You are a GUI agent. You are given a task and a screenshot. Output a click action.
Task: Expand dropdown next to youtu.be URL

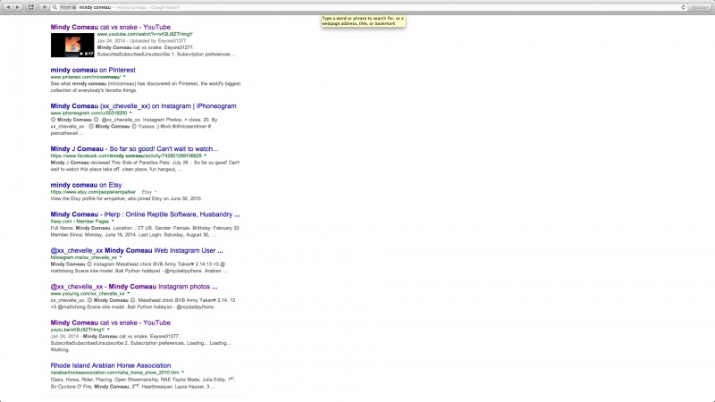tap(108, 329)
